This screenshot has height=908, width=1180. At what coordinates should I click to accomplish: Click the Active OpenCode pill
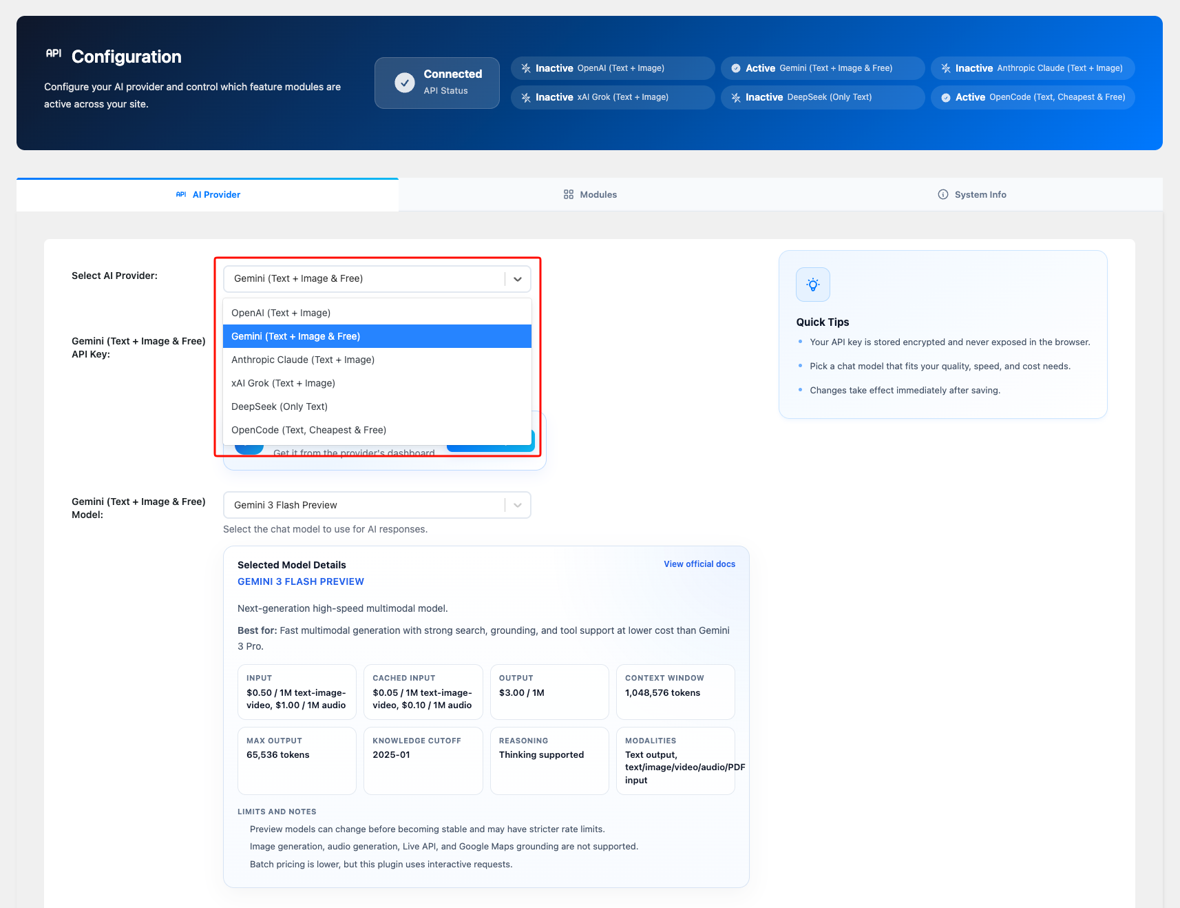1033,97
